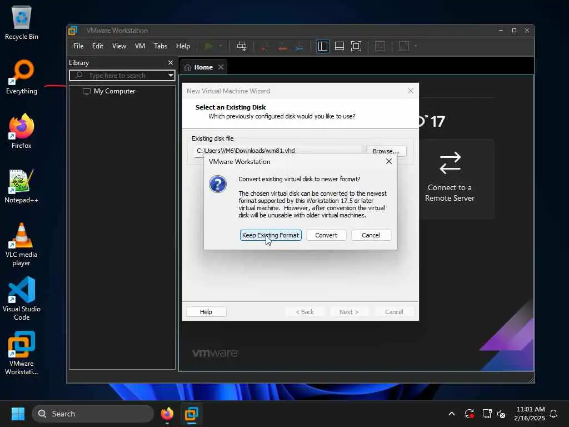Close the Library panel
This screenshot has height=427, width=569.
[x=171, y=62]
